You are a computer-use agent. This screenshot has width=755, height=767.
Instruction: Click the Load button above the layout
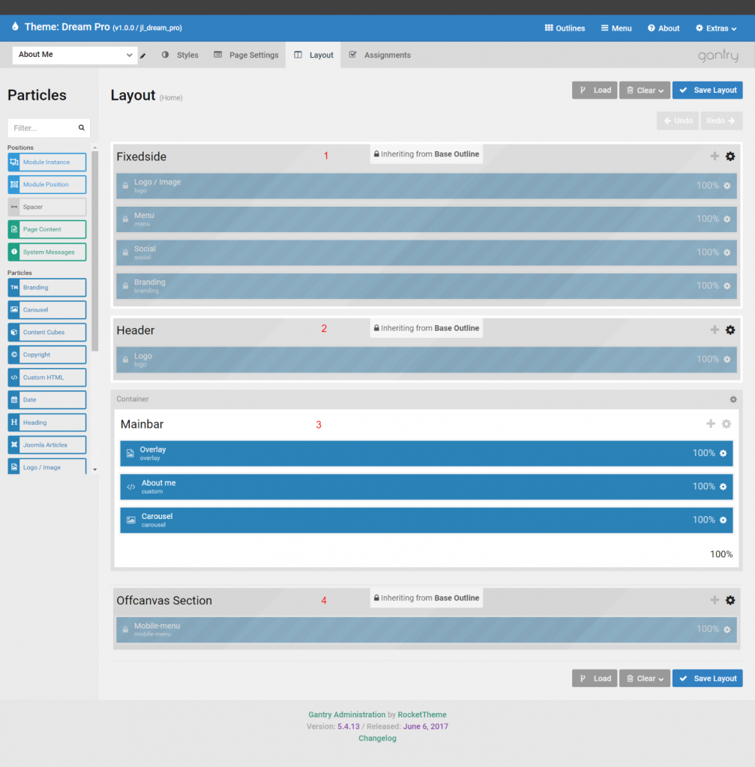tap(595, 90)
